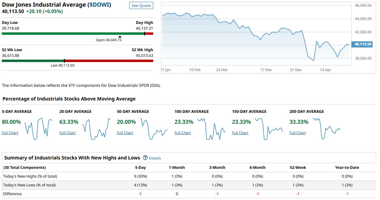
Task: Click the 100-Day Average sparkline chart
Action: [x=211, y=129]
